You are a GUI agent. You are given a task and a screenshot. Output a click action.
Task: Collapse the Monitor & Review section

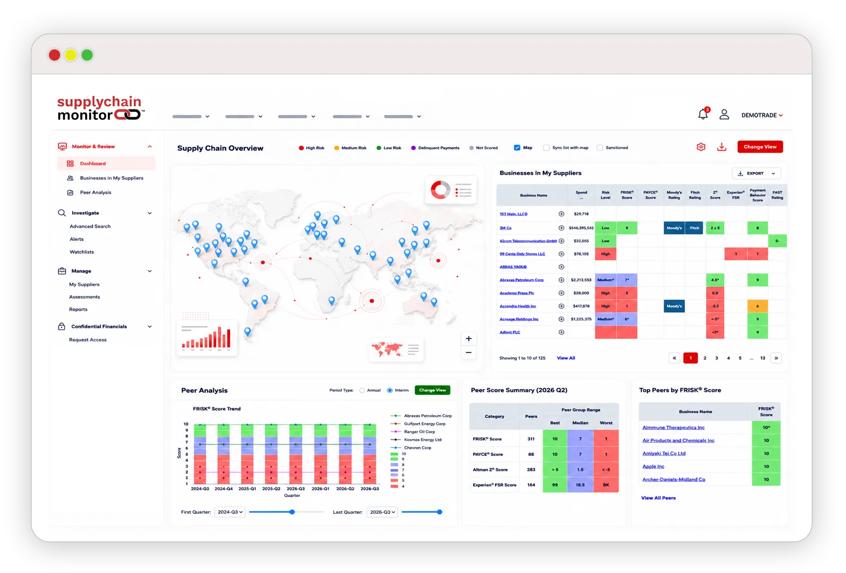coord(150,146)
